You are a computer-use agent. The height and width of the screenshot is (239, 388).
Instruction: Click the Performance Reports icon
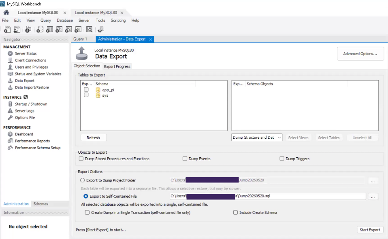[x=10, y=141]
